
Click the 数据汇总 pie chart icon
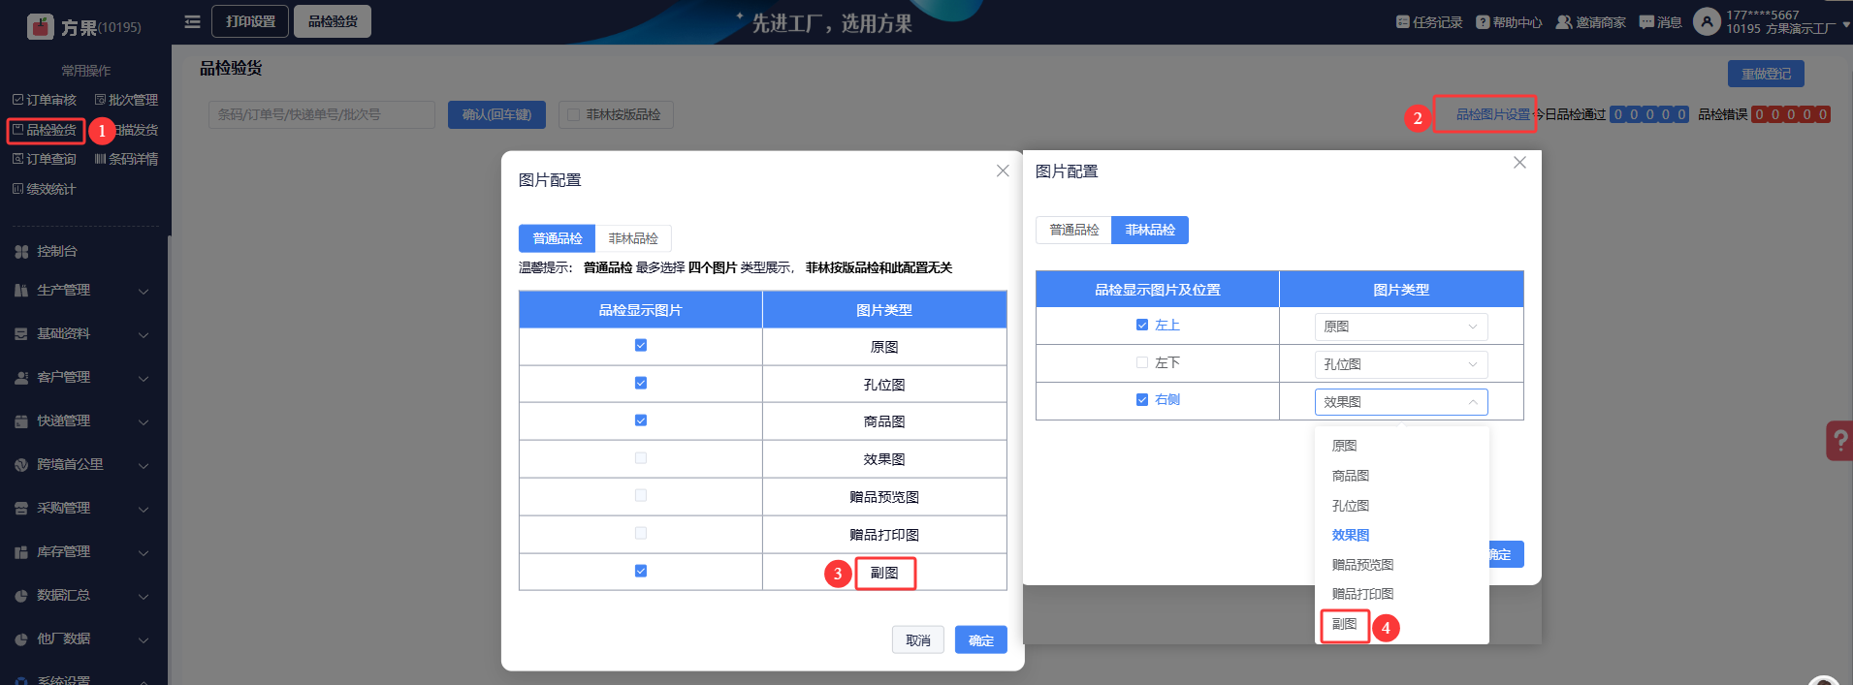click(21, 596)
